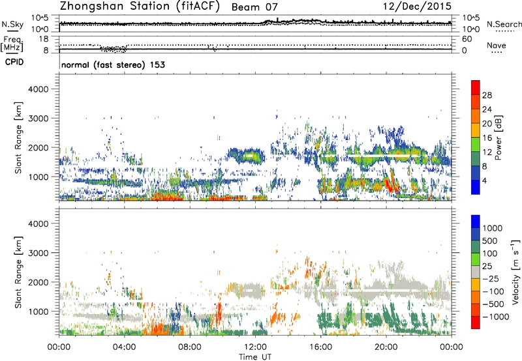Click the "Zhongshan Station (fitACF)" plot title
Image resolution: width=522 pixels, height=361 pixels.
tap(140, 7)
